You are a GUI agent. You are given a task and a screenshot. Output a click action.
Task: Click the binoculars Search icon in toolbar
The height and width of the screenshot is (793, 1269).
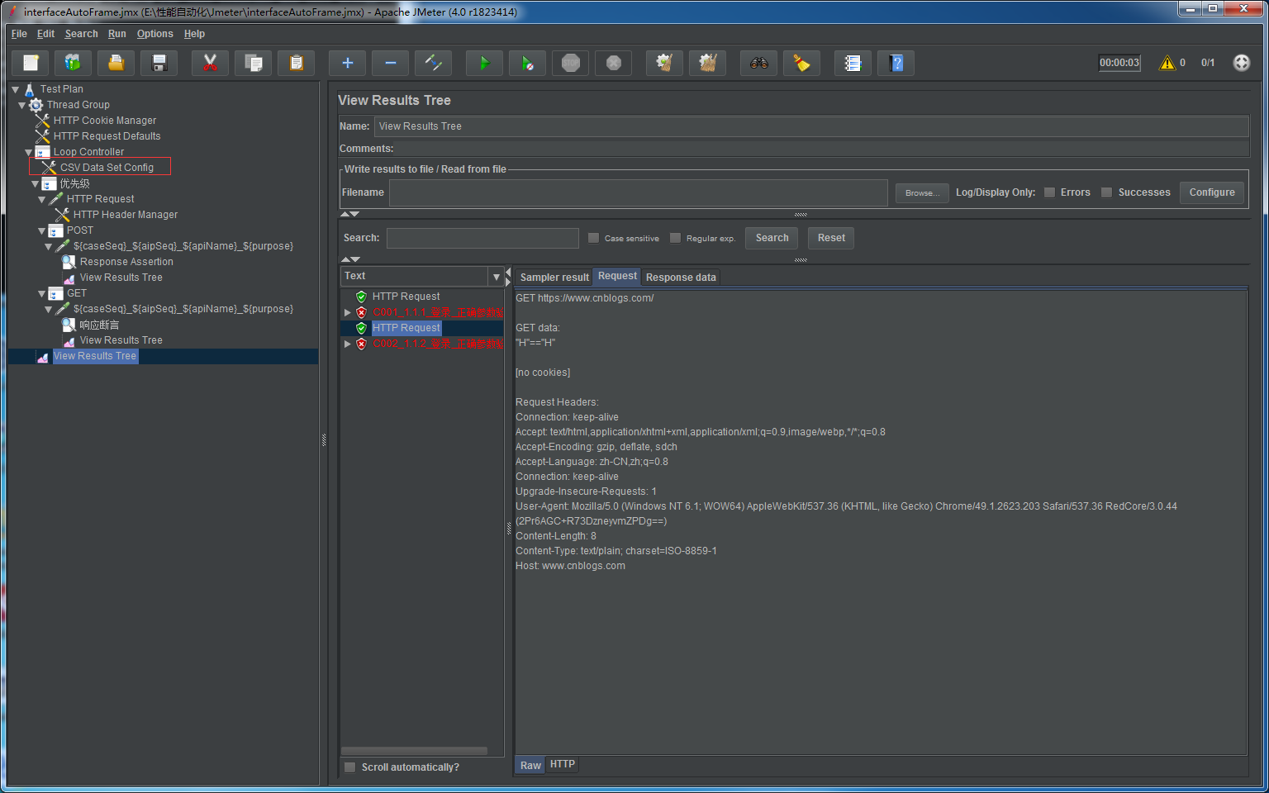(x=758, y=63)
